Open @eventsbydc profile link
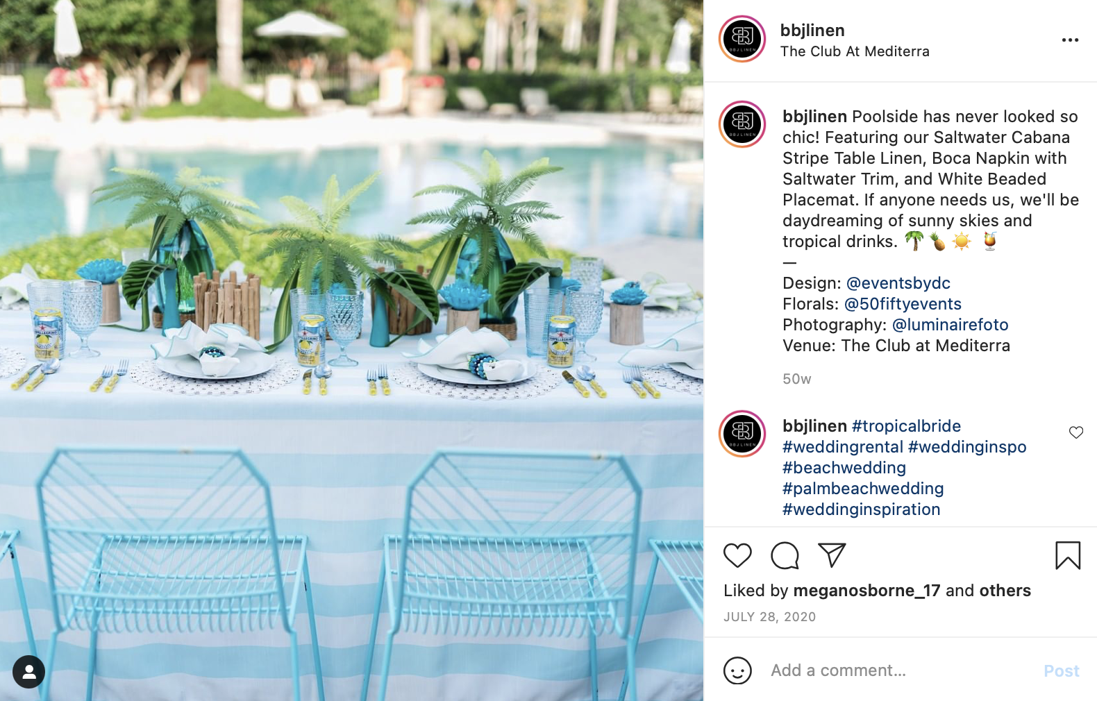The image size is (1097, 701). pos(898,283)
